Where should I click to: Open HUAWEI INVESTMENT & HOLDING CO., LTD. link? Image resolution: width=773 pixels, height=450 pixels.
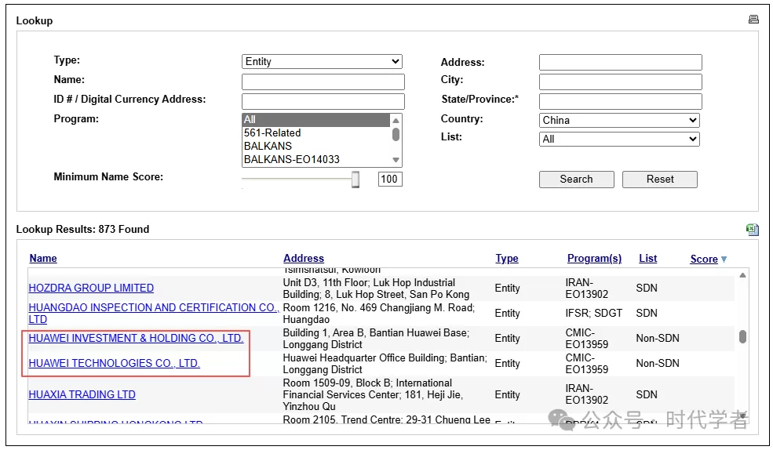coord(136,338)
